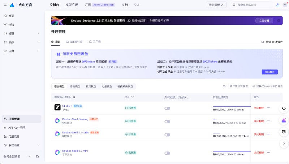Screen dimensions: 289x164
Task: Open more actions for Doubao-Seed-2.0-mini row
Action: click(x=268, y=152)
